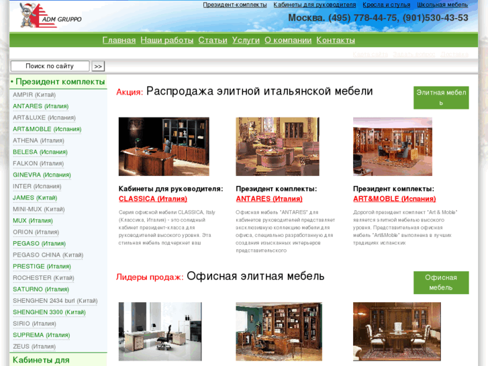Open the modern white office photo
The height and width of the screenshot is (366, 488).
pos(160,332)
